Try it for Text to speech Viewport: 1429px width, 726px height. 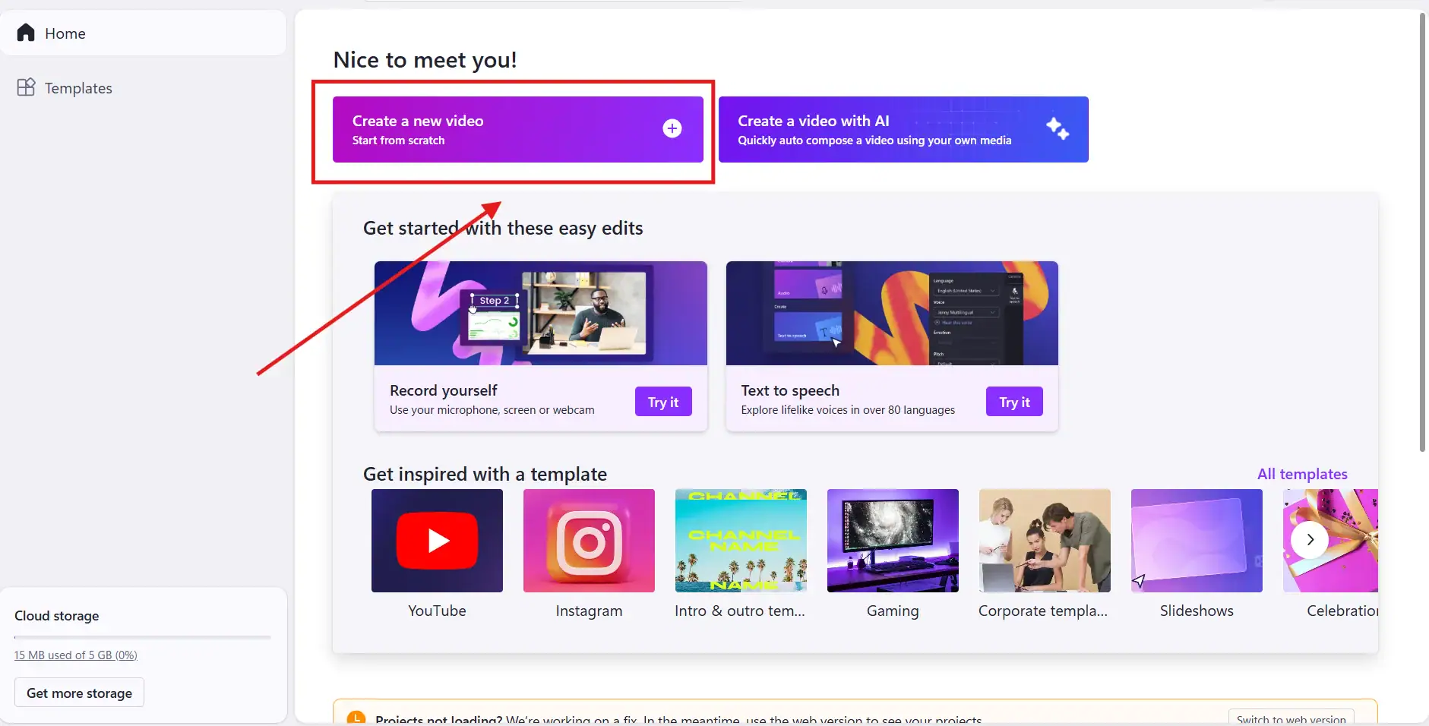[1014, 402]
